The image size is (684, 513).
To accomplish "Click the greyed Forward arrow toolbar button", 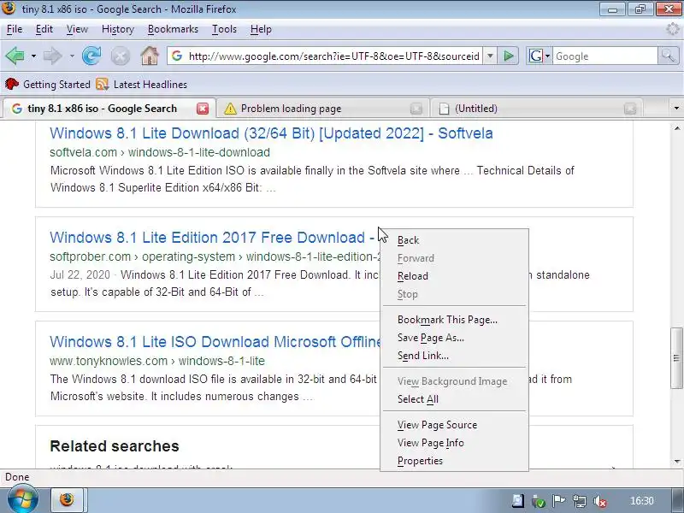I will click(53, 56).
